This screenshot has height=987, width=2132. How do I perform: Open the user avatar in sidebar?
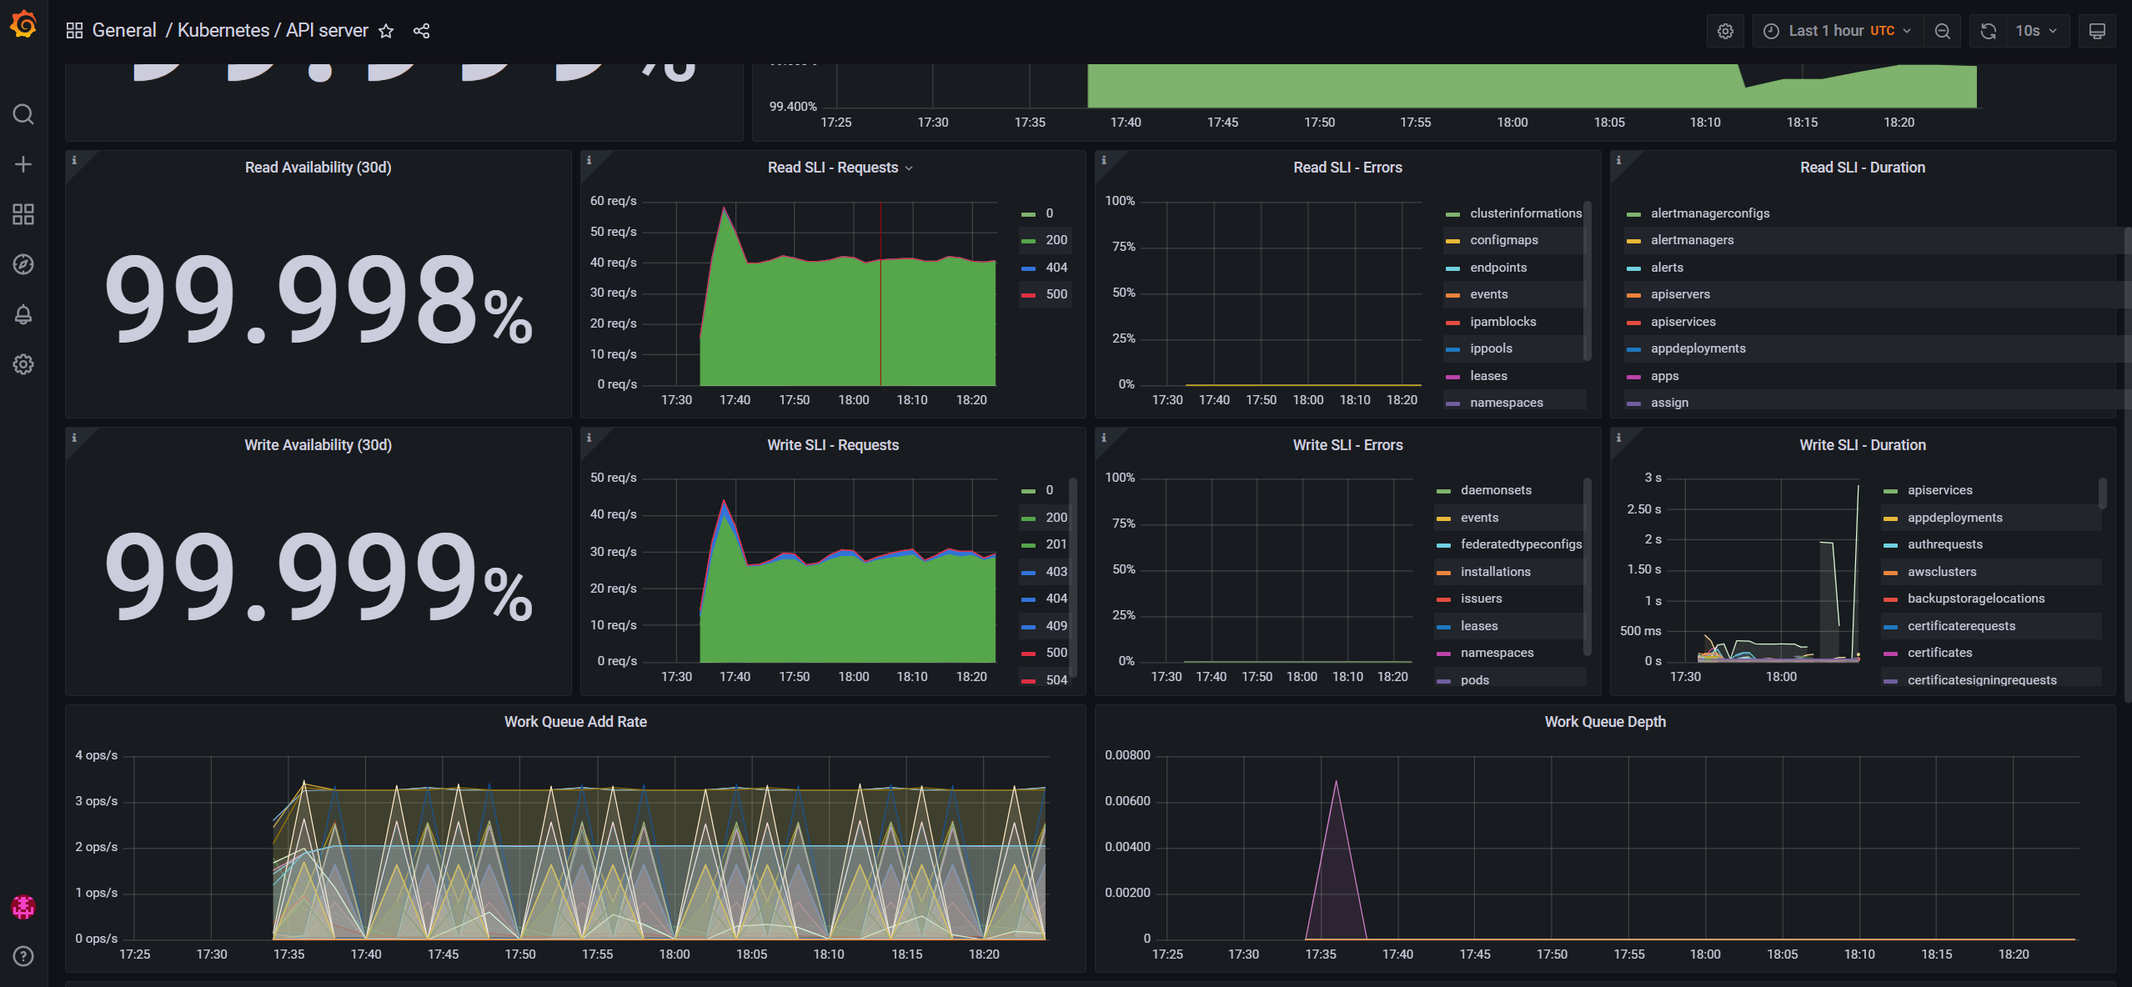(x=23, y=906)
